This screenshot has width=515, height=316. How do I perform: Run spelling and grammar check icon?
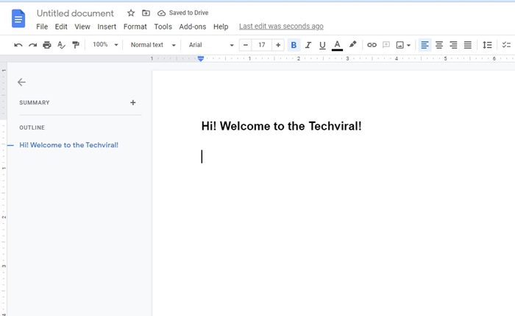[61, 45]
